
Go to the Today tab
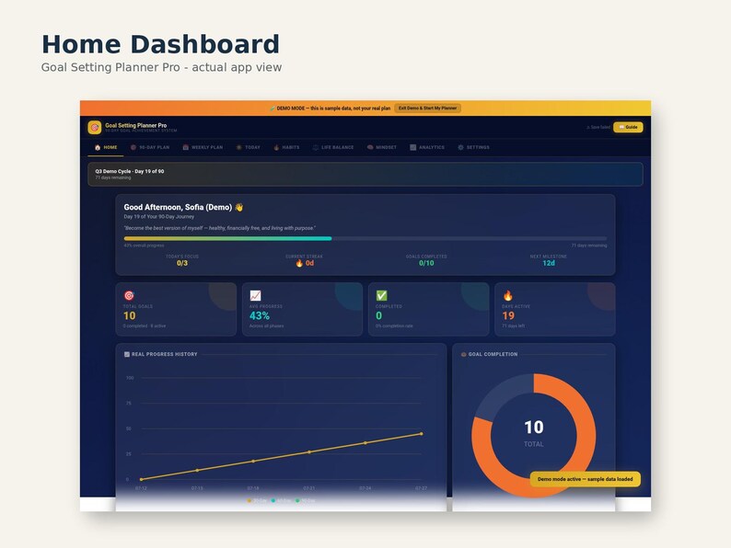click(248, 147)
